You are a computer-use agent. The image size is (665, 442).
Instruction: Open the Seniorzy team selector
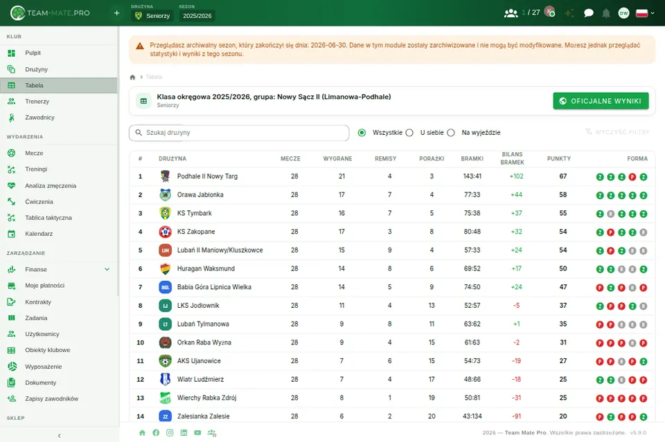point(152,16)
